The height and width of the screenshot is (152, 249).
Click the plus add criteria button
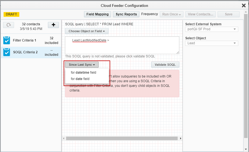point(53,25)
